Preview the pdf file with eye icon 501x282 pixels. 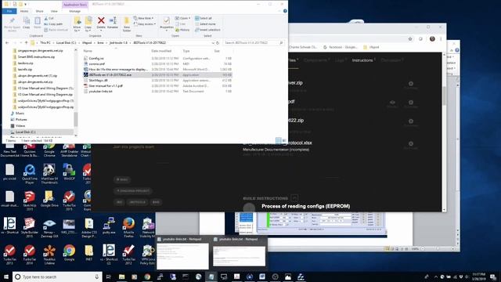click(392, 103)
